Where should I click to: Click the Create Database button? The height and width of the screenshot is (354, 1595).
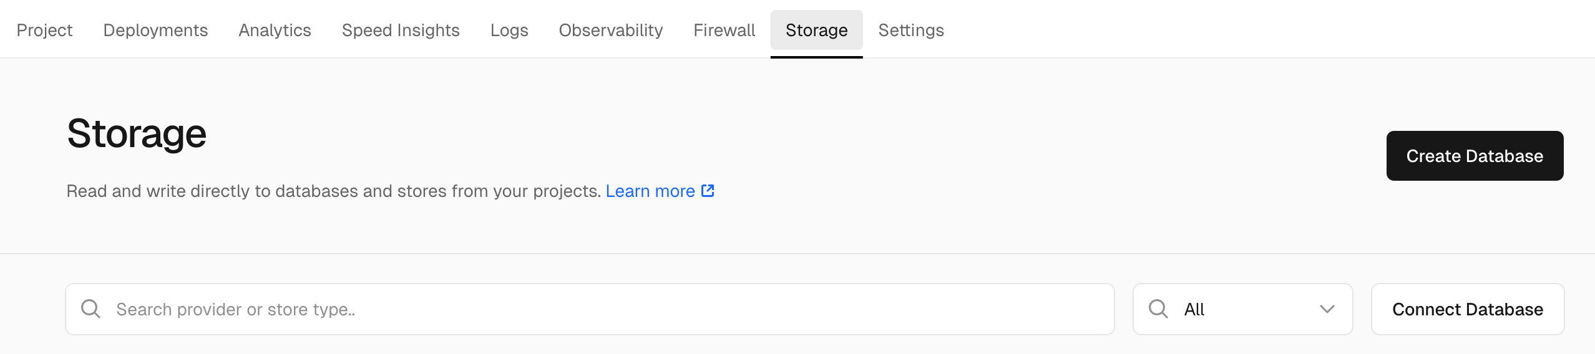[x=1475, y=156]
